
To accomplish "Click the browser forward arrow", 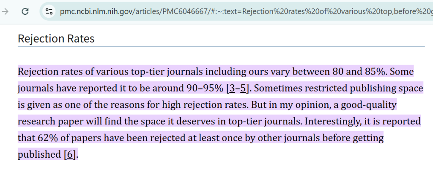I will pyautogui.click(x=5, y=11).
